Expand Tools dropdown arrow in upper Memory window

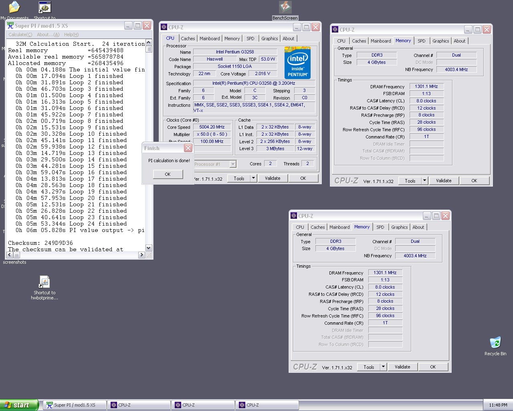tap(424, 181)
